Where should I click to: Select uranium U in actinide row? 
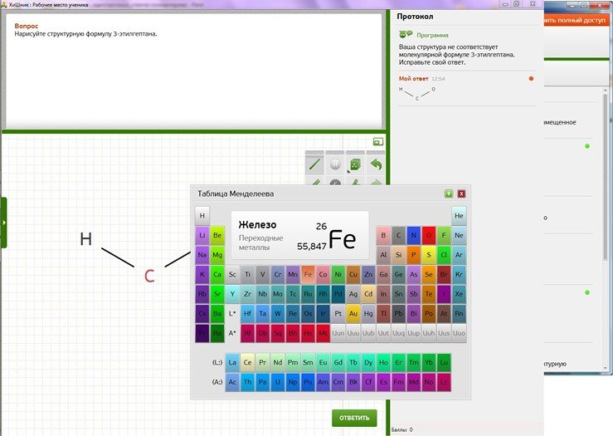tap(278, 382)
